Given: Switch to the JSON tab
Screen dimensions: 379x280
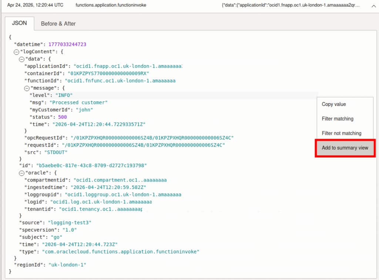Looking at the screenshot, I should [19, 23].
